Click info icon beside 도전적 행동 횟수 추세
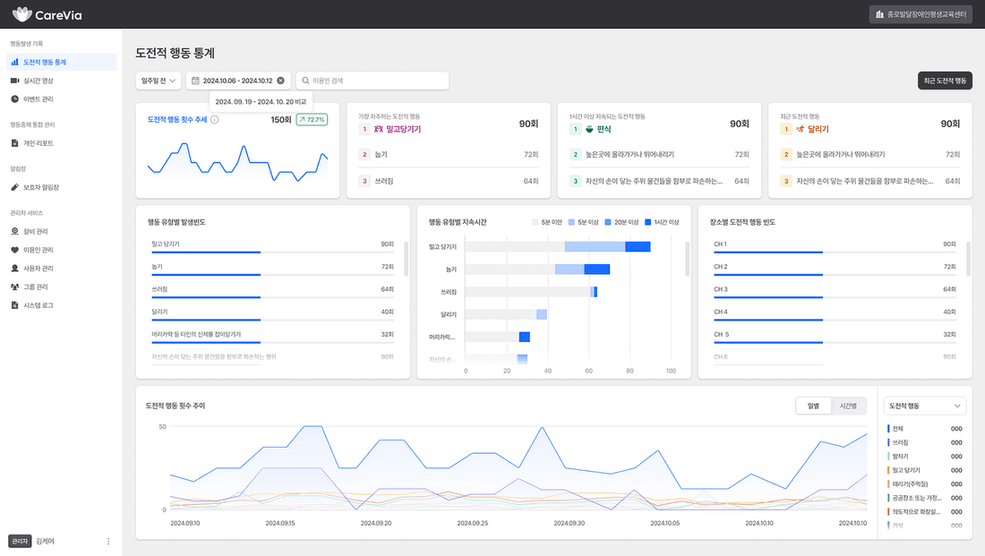 click(x=215, y=119)
